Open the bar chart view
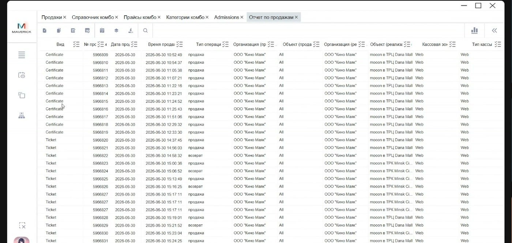Screen dimensions: 512x243 click(x=475, y=31)
